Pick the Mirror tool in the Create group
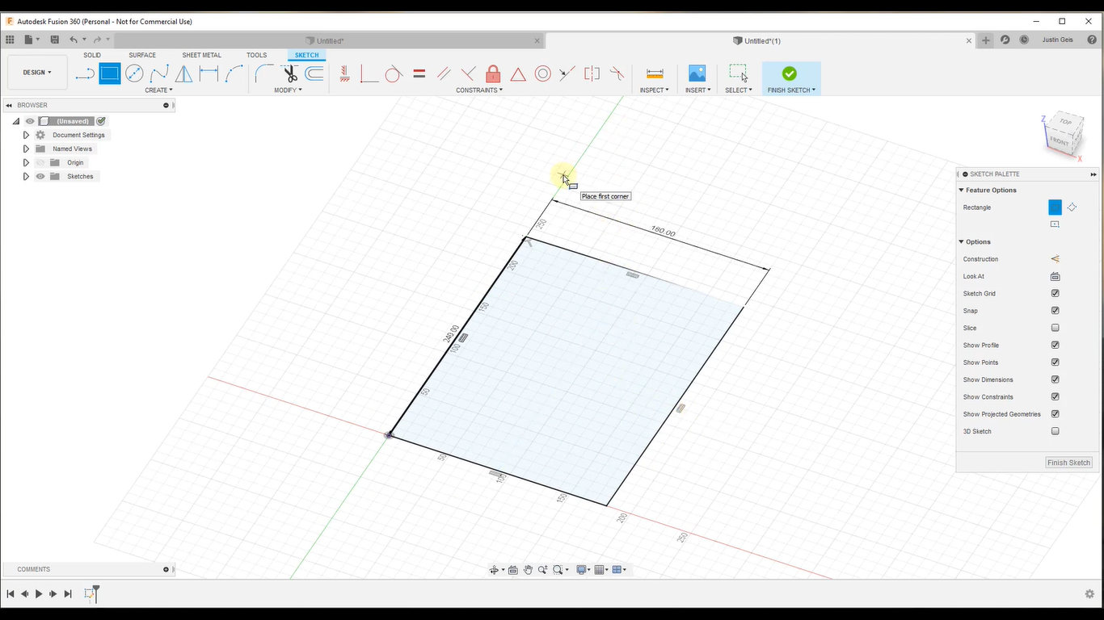This screenshot has height=620, width=1104. point(184,74)
